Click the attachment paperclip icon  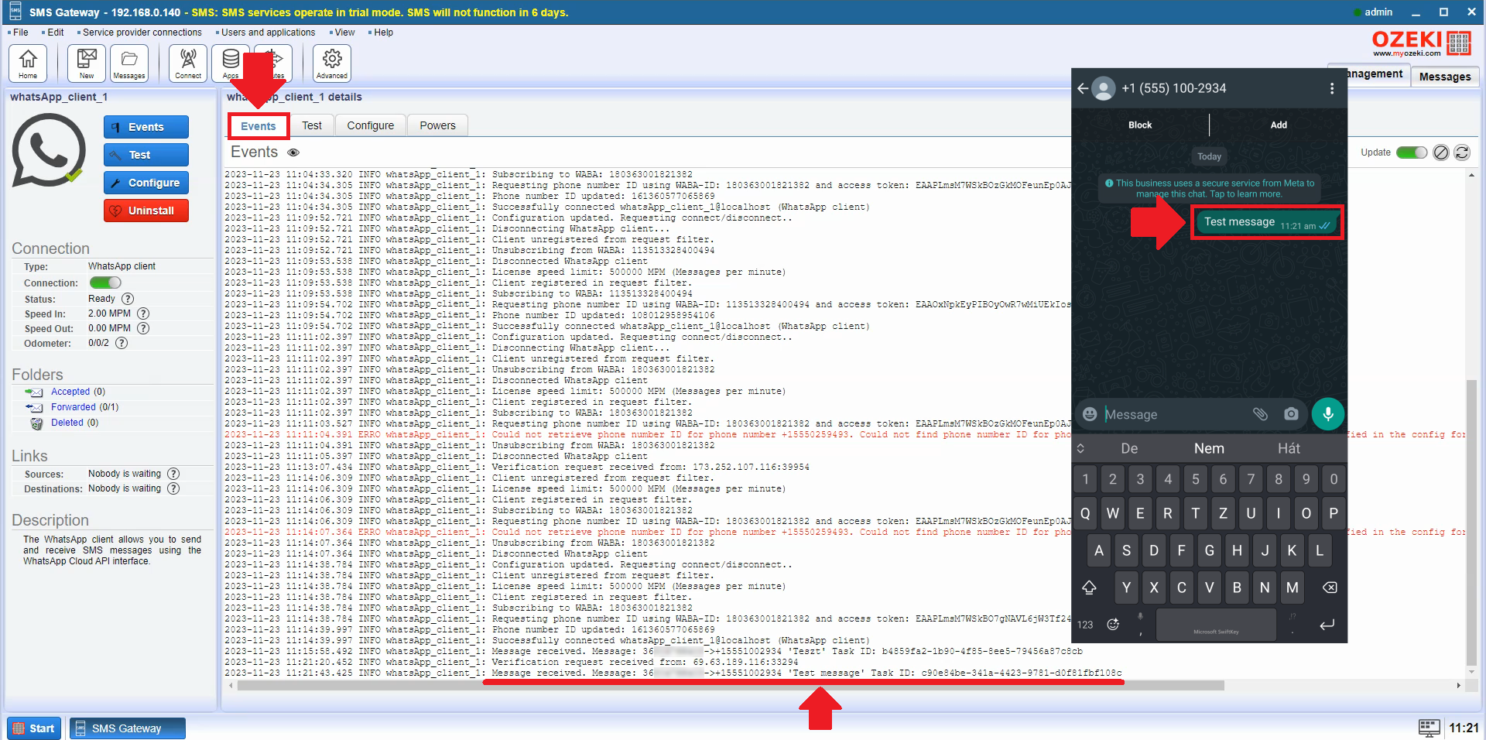tap(1260, 414)
